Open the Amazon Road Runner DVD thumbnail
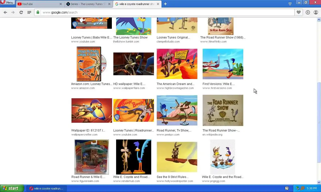Screen dimensions: 321x192 (x=92, y=64)
